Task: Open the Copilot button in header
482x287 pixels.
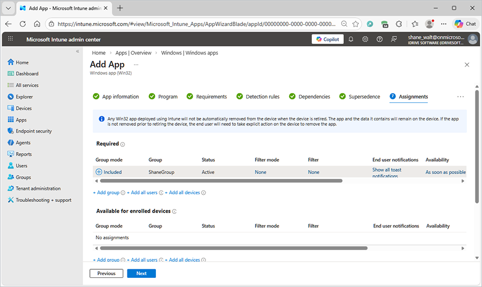Action: point(327,39)
